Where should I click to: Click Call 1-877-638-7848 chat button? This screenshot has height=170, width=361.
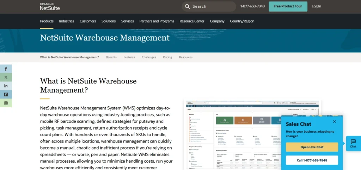click(312, 160)
